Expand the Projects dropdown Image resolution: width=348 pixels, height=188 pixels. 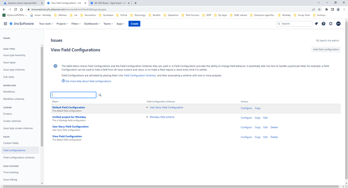coord(62,24)
